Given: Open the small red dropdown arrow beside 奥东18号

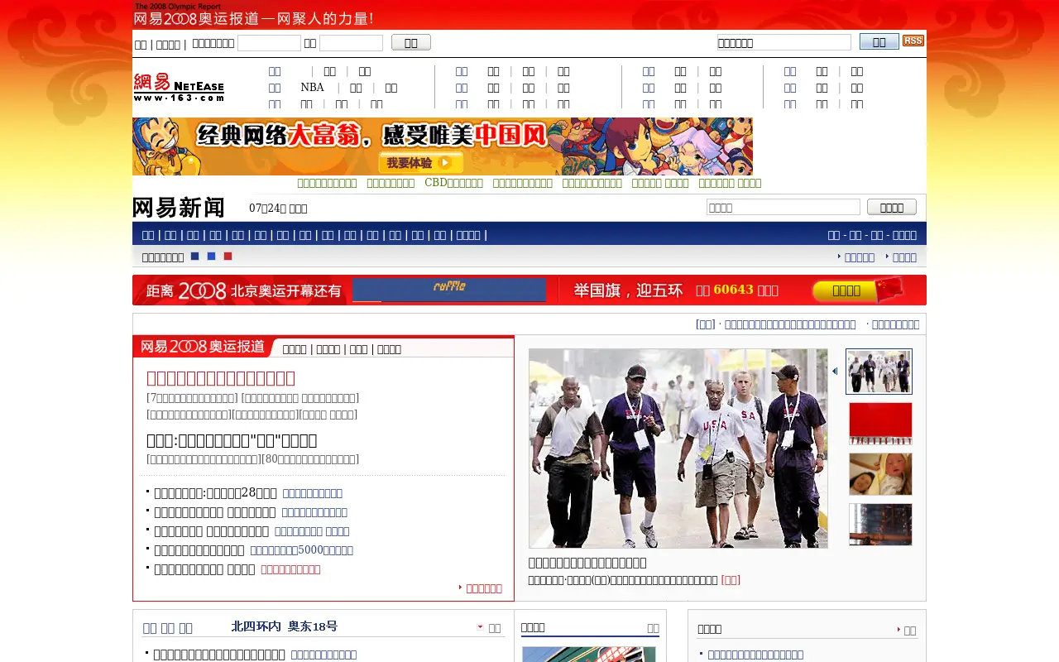Looking at the screenshot, I should pyautogui.click(x=480, y=627).
